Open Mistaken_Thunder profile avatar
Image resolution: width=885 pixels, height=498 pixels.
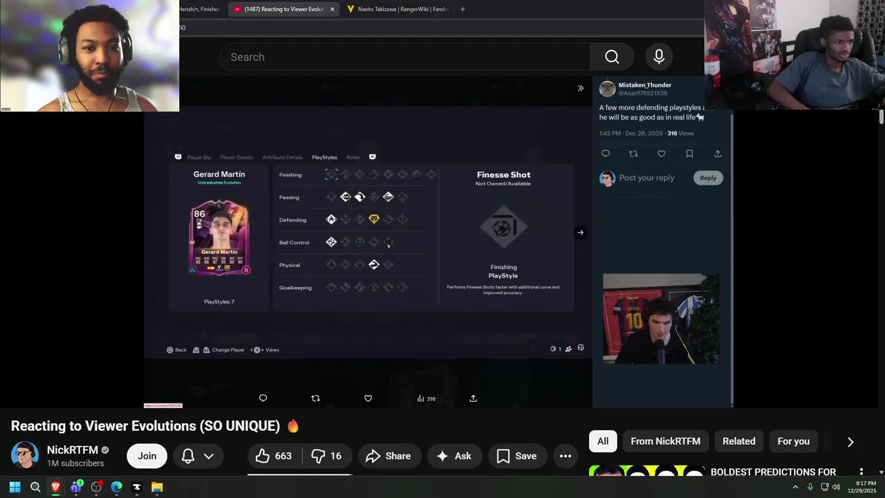[607, 89]
